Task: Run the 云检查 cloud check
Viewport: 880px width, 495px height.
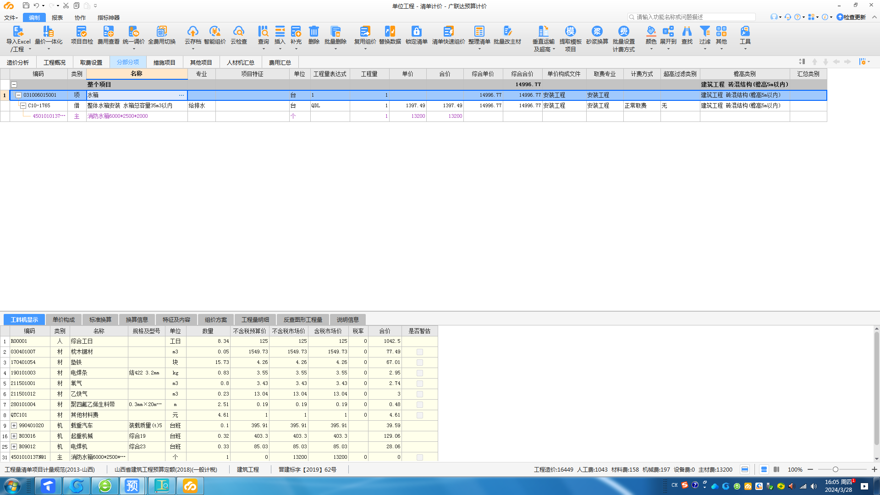Action: tap(238, 32)
